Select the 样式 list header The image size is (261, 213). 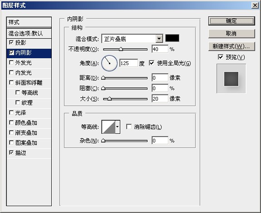(29, 22)
